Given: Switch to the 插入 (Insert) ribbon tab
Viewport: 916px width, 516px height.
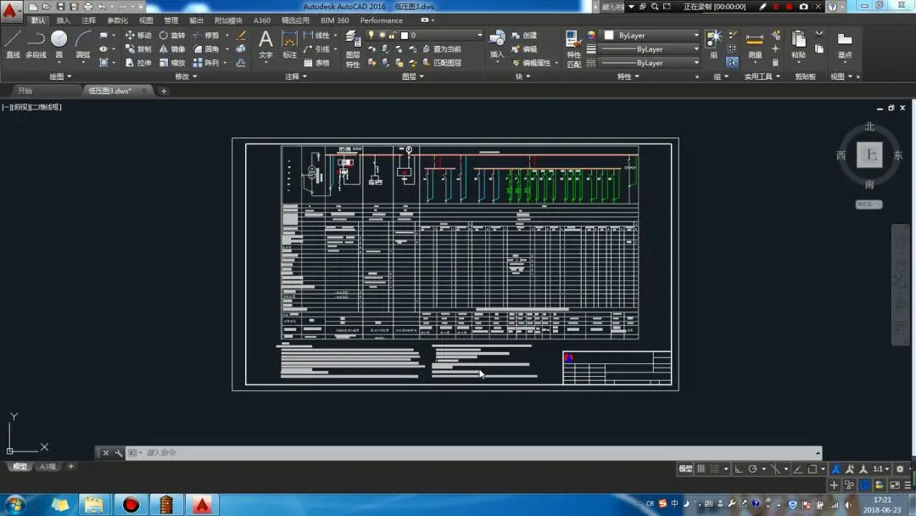Looking at the screenshot, I should 64,20.
